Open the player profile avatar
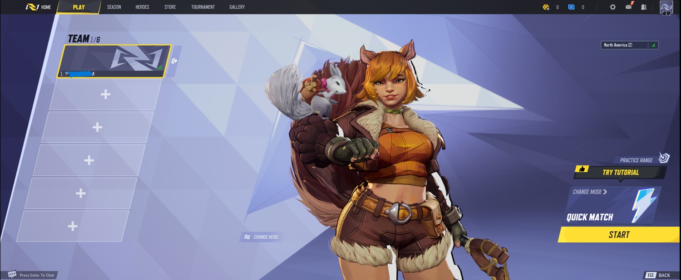This screenshot has height=280, width=681. coord(666,7)
